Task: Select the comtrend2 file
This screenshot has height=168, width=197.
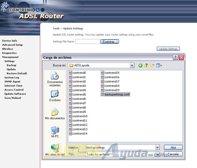Action: pyautogui.click(x=78, y=81)
